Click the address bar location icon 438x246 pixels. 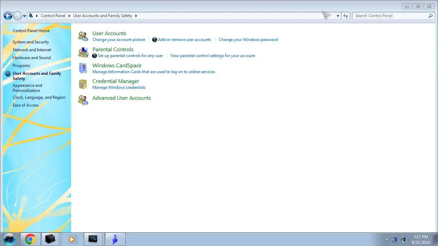click(31, 16)
